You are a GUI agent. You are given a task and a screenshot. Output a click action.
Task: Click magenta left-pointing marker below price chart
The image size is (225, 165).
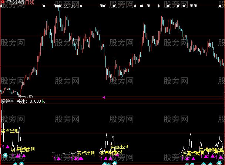[x=104, y=97]
